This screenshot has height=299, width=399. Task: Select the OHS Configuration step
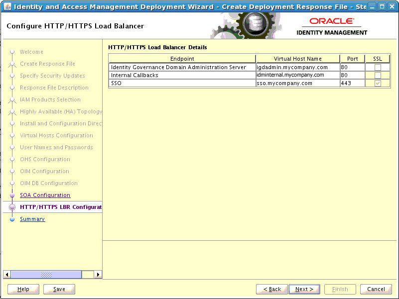(x=45, y=159)
